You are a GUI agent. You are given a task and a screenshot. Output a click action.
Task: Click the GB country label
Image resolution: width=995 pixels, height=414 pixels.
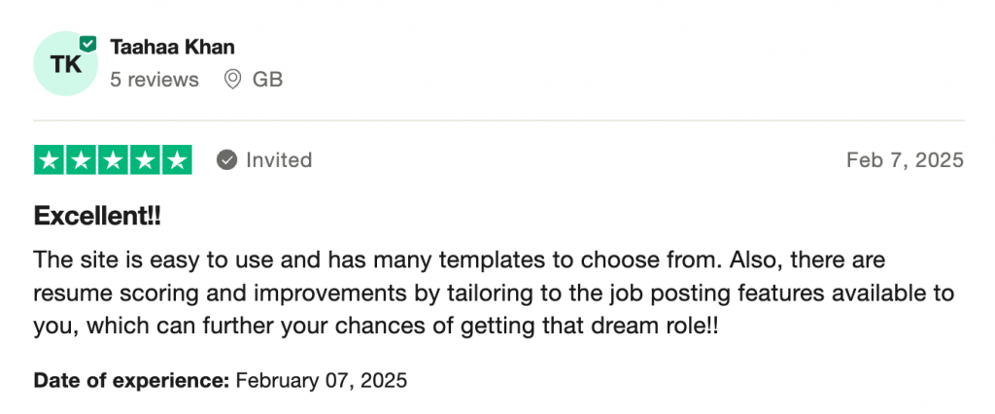coord(267,80)
